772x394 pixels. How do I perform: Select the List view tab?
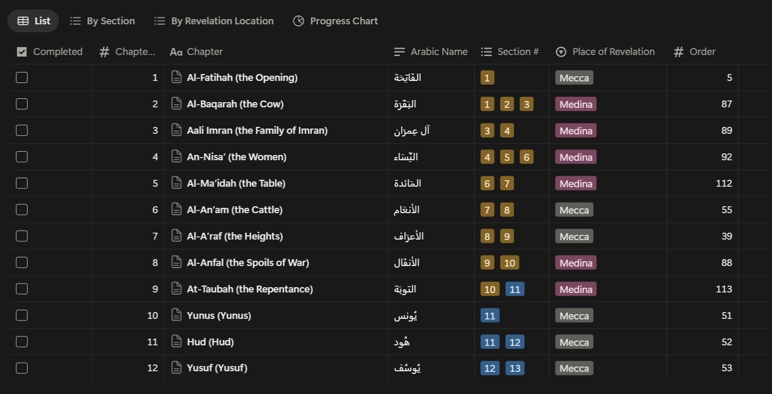[34, 21]
